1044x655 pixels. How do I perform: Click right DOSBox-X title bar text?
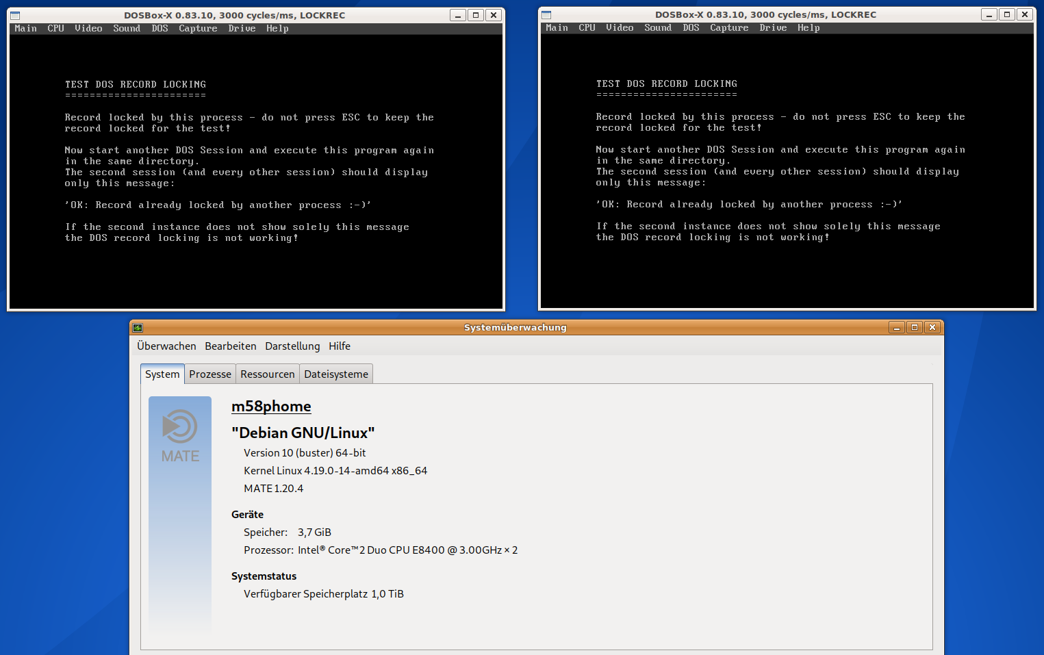pos(765,14)
